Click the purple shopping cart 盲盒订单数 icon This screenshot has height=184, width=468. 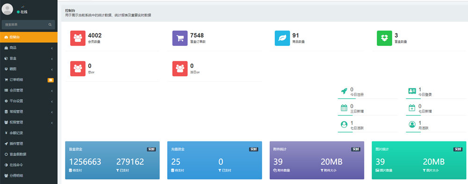(180, 38)
